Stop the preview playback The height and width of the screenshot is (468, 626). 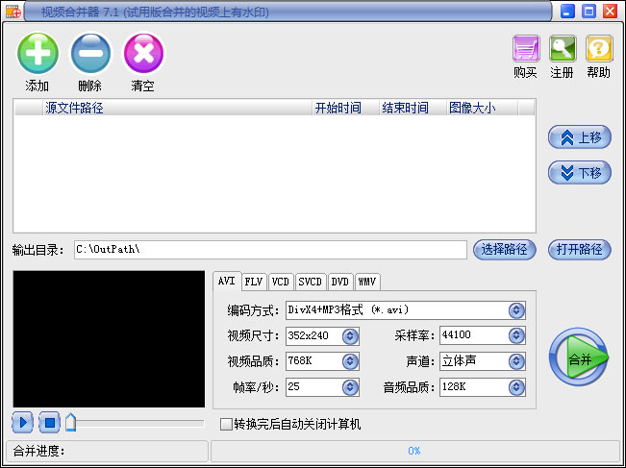[49, 423]
